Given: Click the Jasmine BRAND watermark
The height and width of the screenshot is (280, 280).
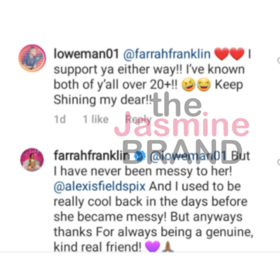Looking at the screenshot, I should [182, 128].
